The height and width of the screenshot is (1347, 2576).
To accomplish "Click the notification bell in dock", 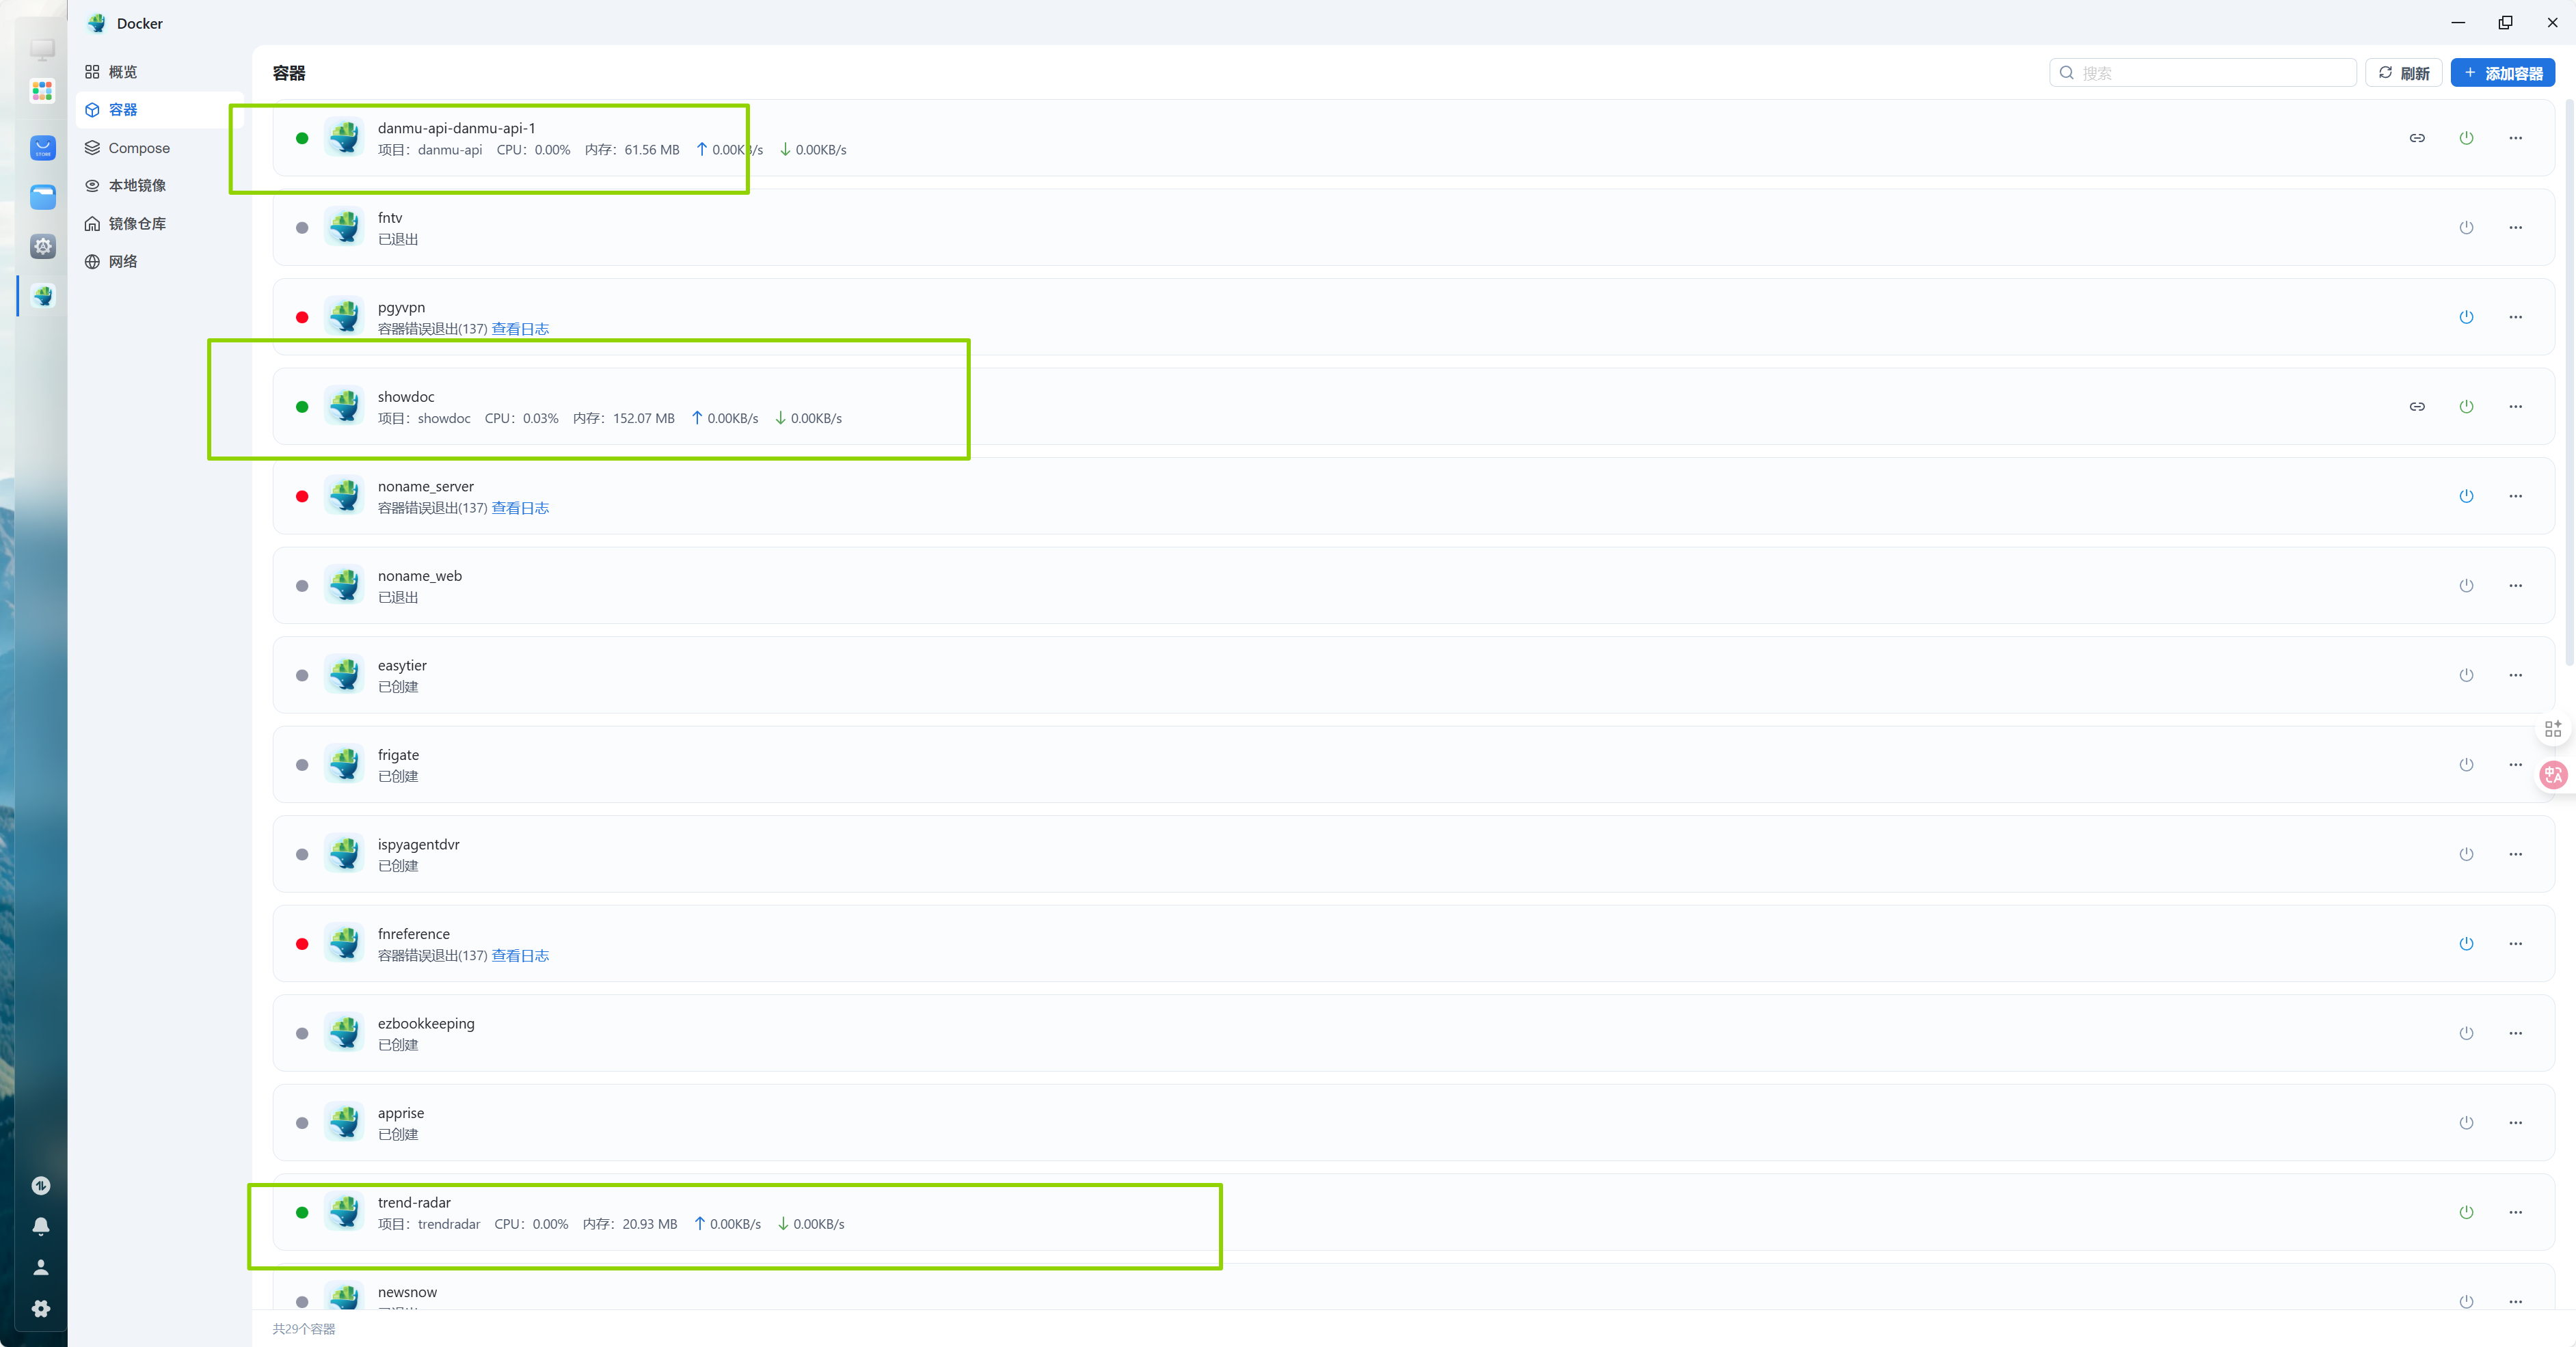I will pyautogui.click(x=41, y=1226).
